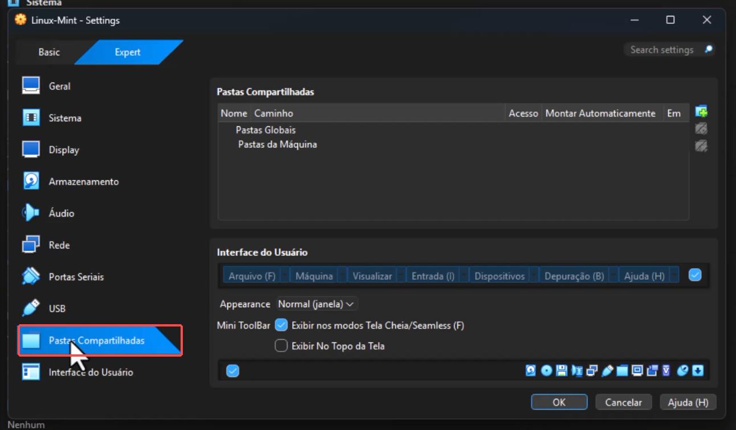Switch to the Basic tab
The width and height of the screenshot is (736, 430).
(x=49, y=52)
